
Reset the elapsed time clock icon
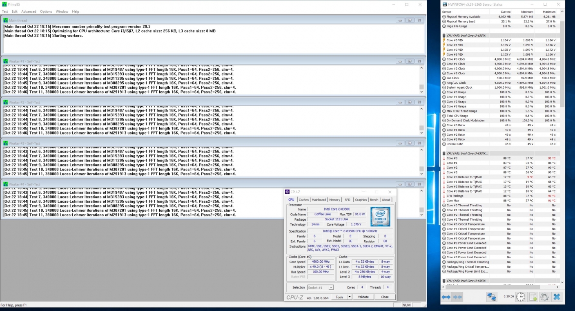pyautogui.click(x=521, y=297)
